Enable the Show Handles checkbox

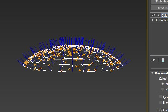coord(161,103)
